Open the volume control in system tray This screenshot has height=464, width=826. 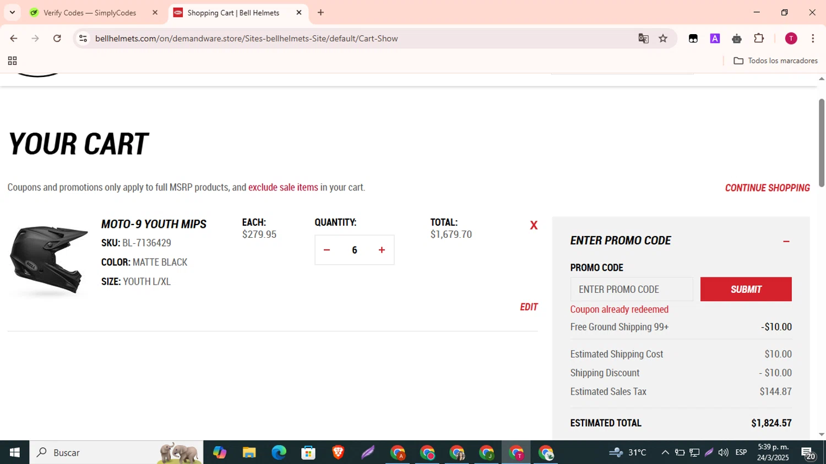click(723, 452)
